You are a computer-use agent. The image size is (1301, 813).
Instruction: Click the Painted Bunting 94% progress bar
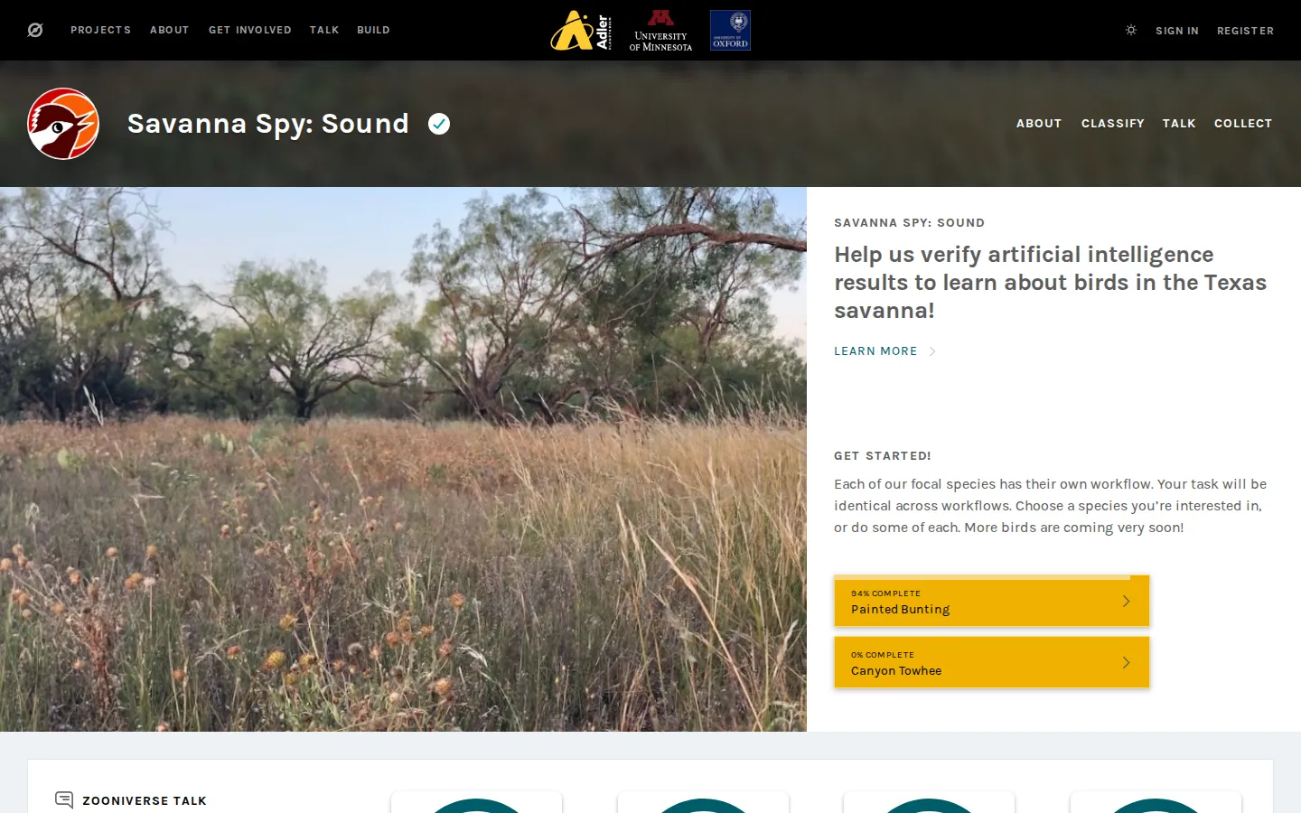(991, 577)
